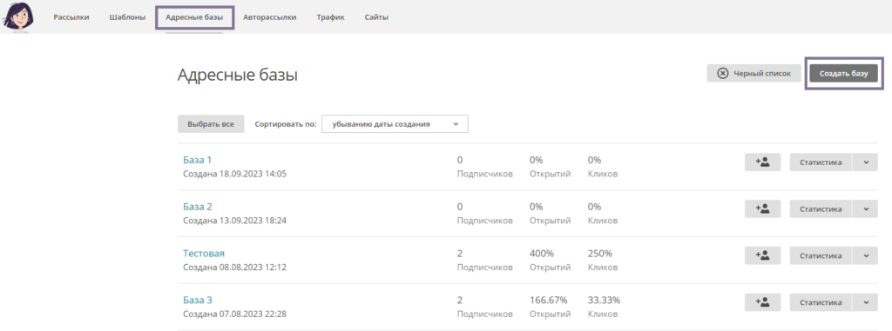Click the Создать базу button
The height and width of the screenshot is (331, 892).
coord(843,73)
